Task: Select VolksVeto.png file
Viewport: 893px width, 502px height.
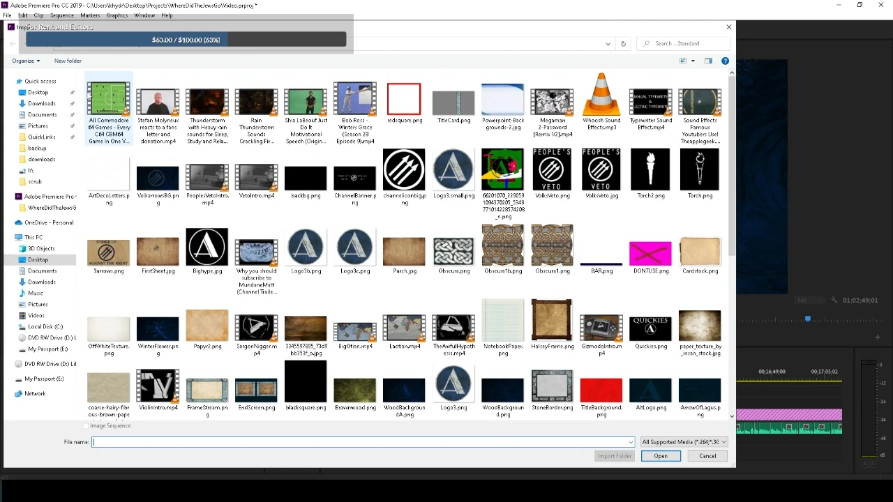Action: (x=552, y=174)
